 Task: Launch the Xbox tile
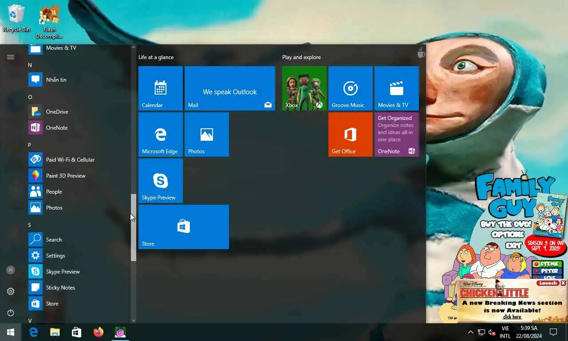click(304, 88)
